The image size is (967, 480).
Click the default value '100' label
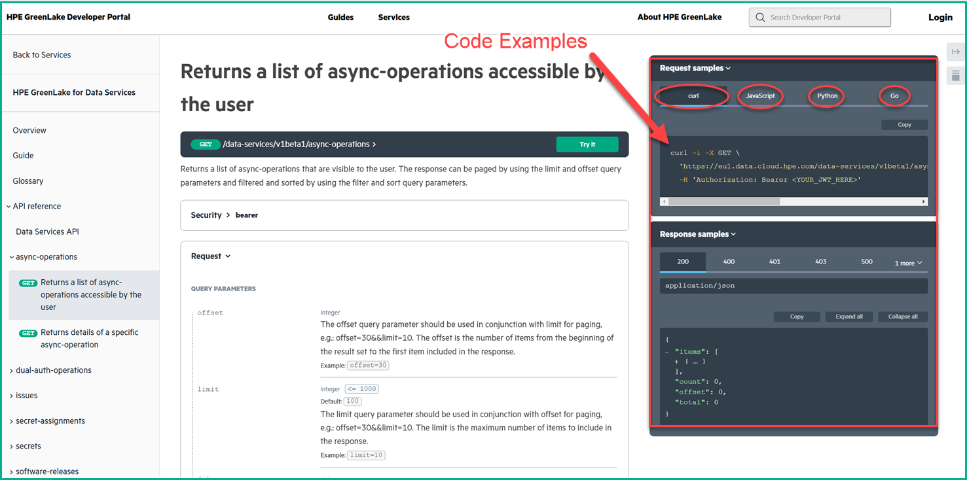tap(353, 402)
